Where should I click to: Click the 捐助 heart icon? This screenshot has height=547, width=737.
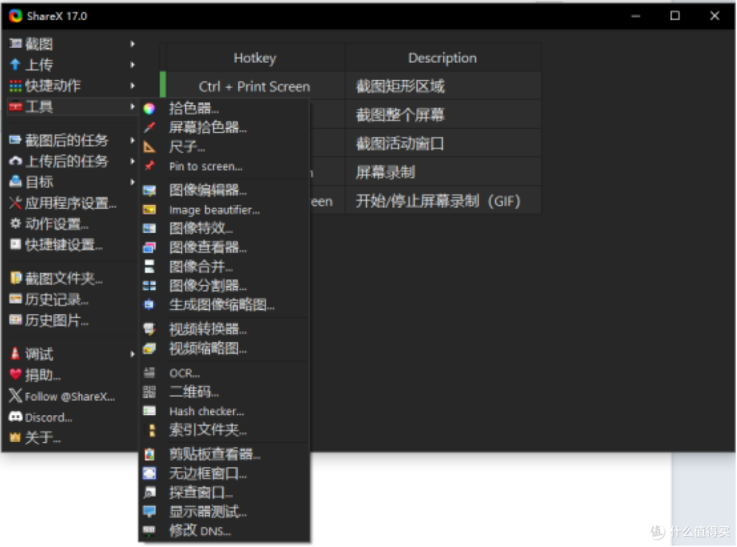pyautogui.click(x=16, y=375)
